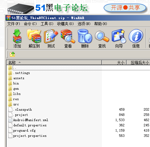Select the src folder name
The image size is (150, 147).
point(16,104)
